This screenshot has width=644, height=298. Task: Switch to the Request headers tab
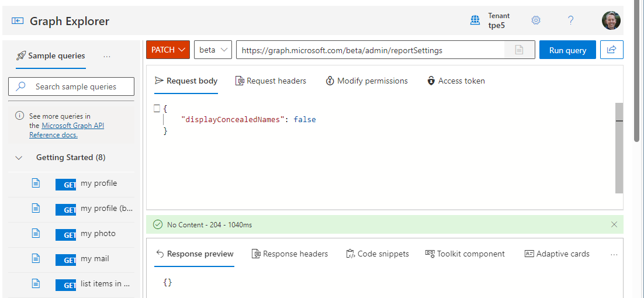[271, 81]
